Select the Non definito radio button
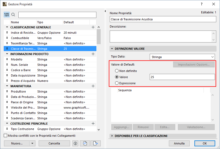This screenshot has width=220, height=149. click(117, 71)
